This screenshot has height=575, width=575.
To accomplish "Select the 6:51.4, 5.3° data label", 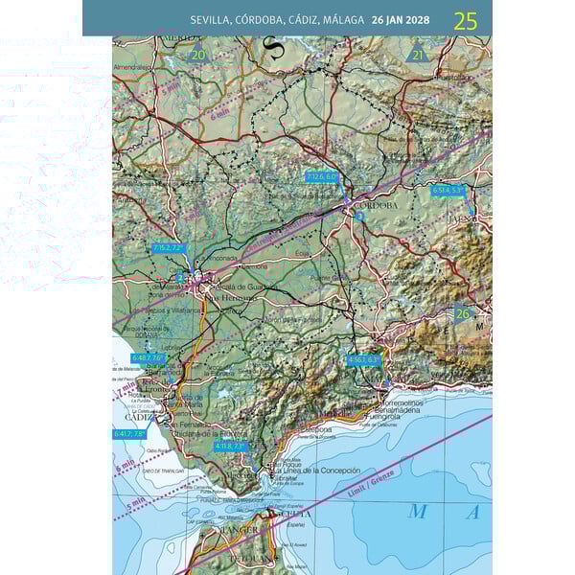I will pos(448,190).
